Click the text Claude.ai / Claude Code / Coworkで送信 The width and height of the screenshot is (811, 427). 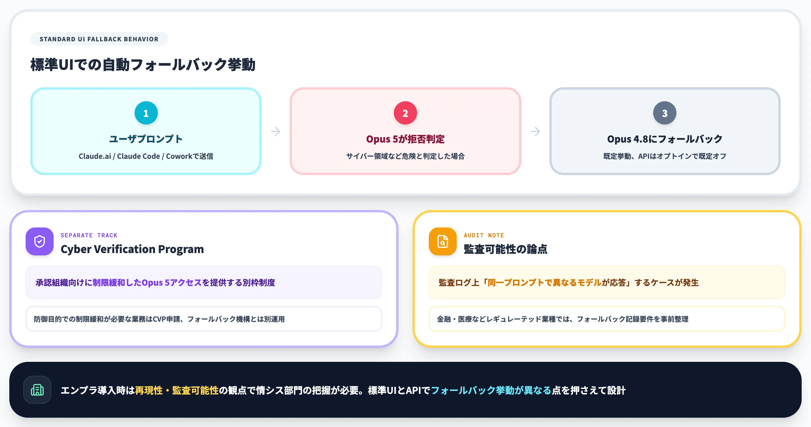point(146,156)
